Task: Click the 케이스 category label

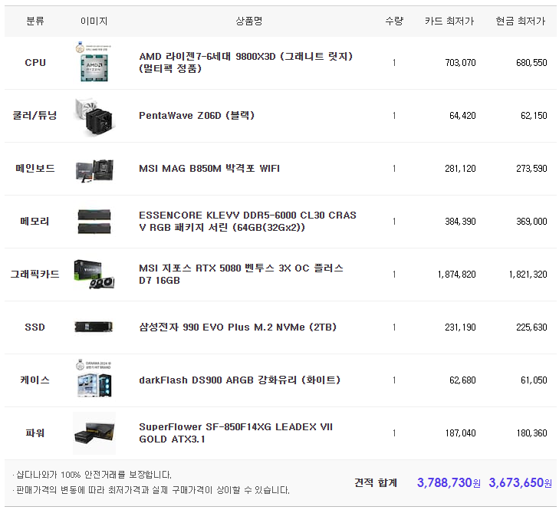Action: 35,380
